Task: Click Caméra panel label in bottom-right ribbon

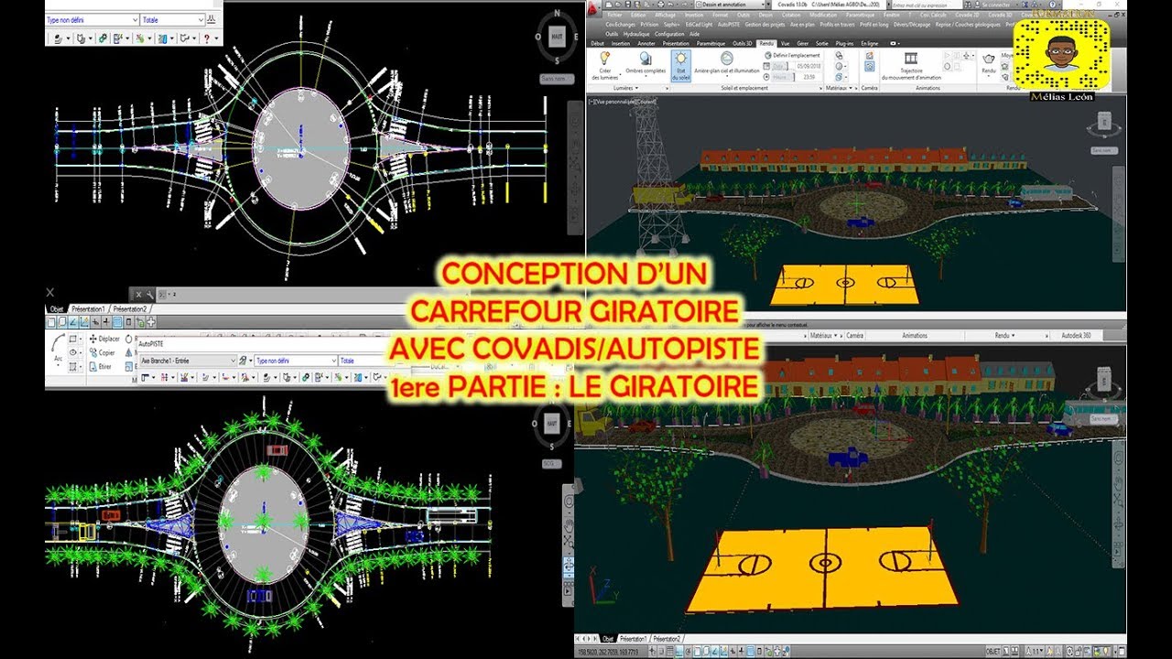Action: point(855,336)
